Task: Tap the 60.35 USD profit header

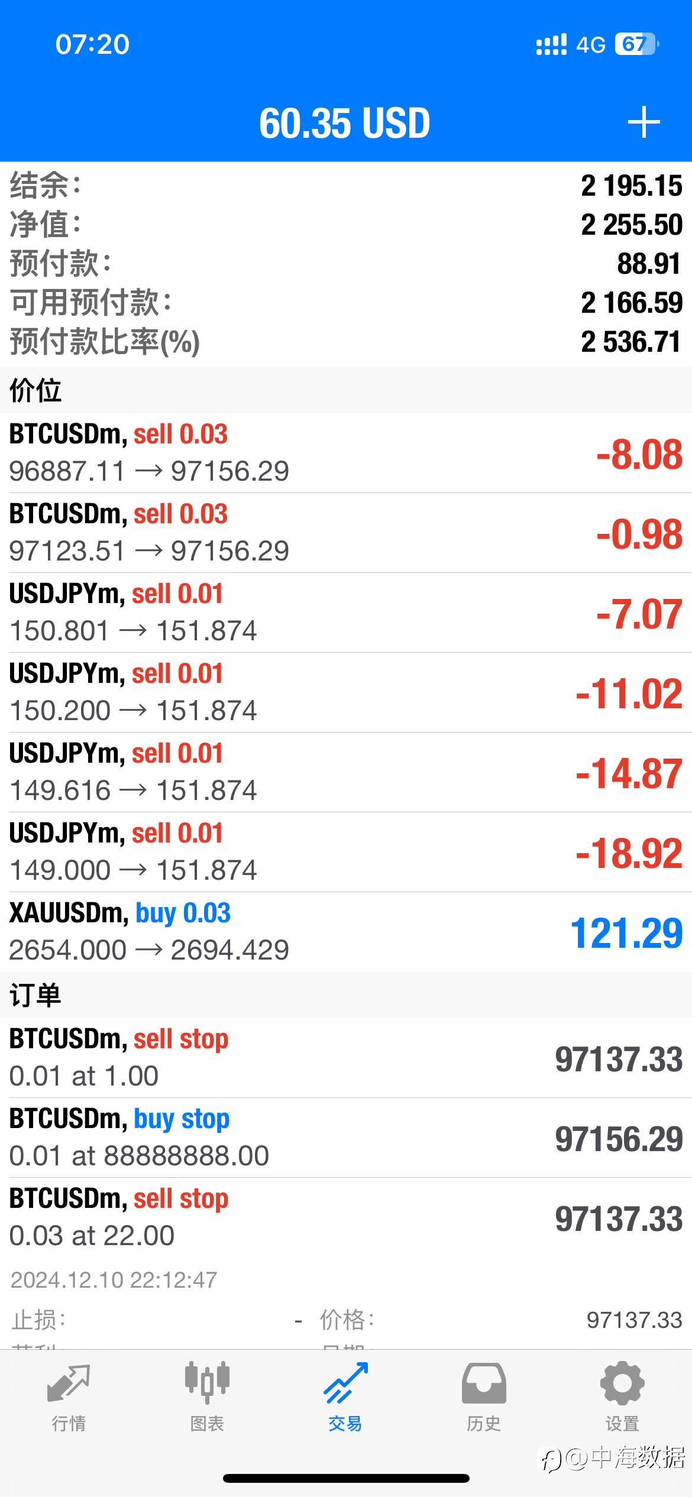Action: coord(345,123)
